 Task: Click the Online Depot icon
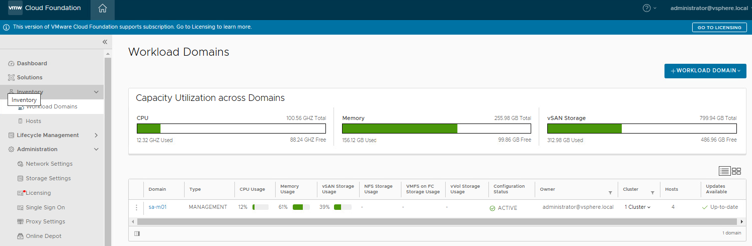[x=21, y=236]
